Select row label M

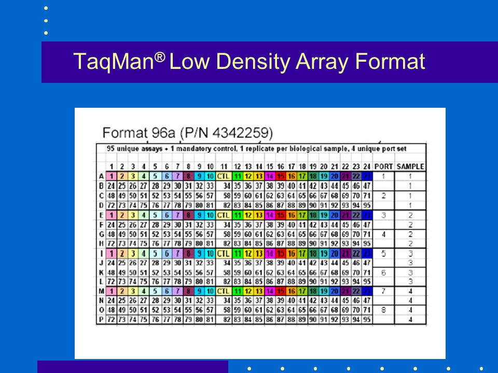[101, 291]
